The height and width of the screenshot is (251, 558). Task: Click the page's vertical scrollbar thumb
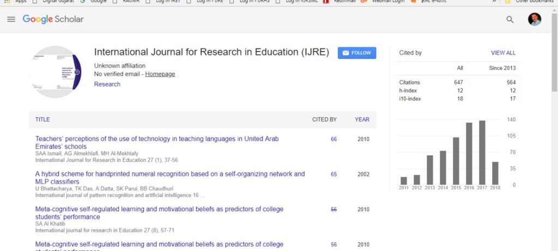[554, 52]
